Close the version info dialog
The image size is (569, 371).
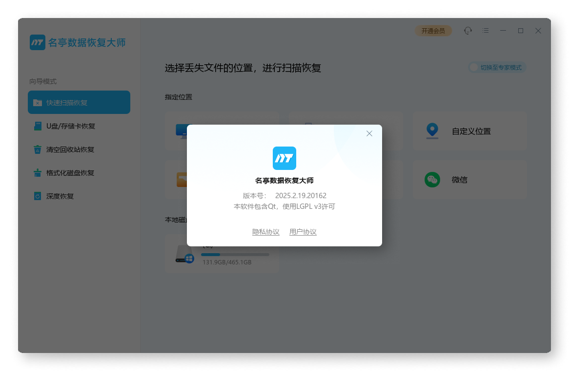[x=369, y=133]
